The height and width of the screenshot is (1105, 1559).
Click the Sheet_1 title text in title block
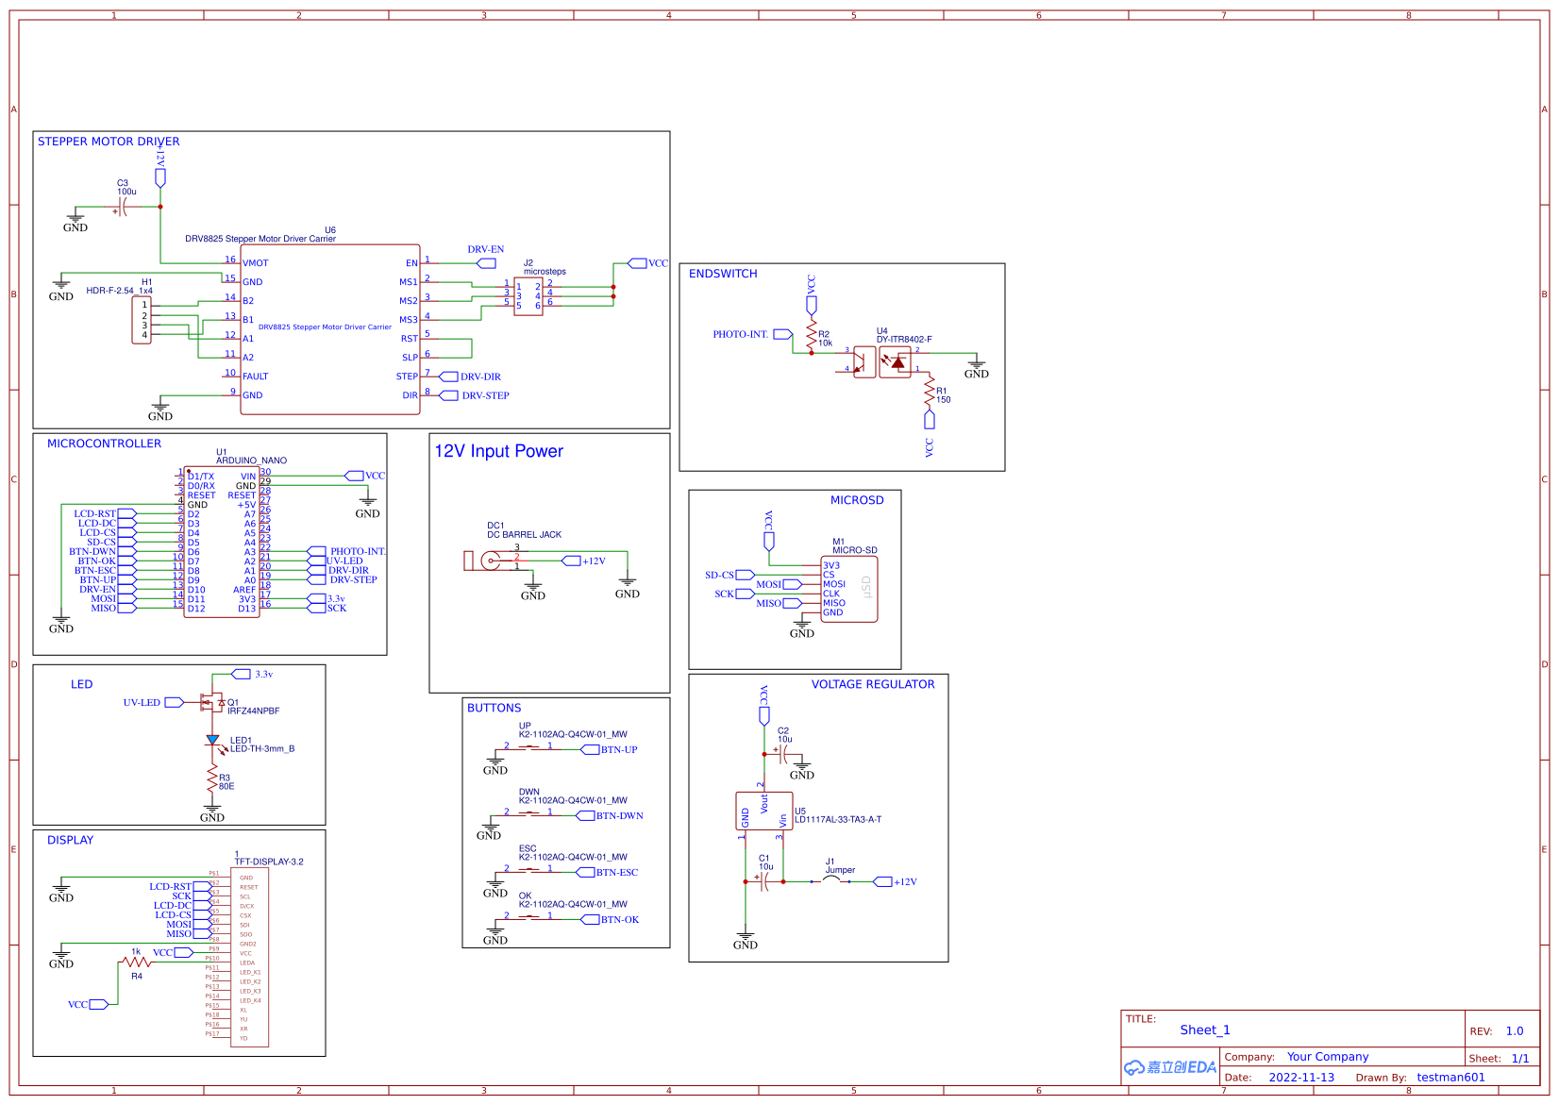click(1204, 1030)
